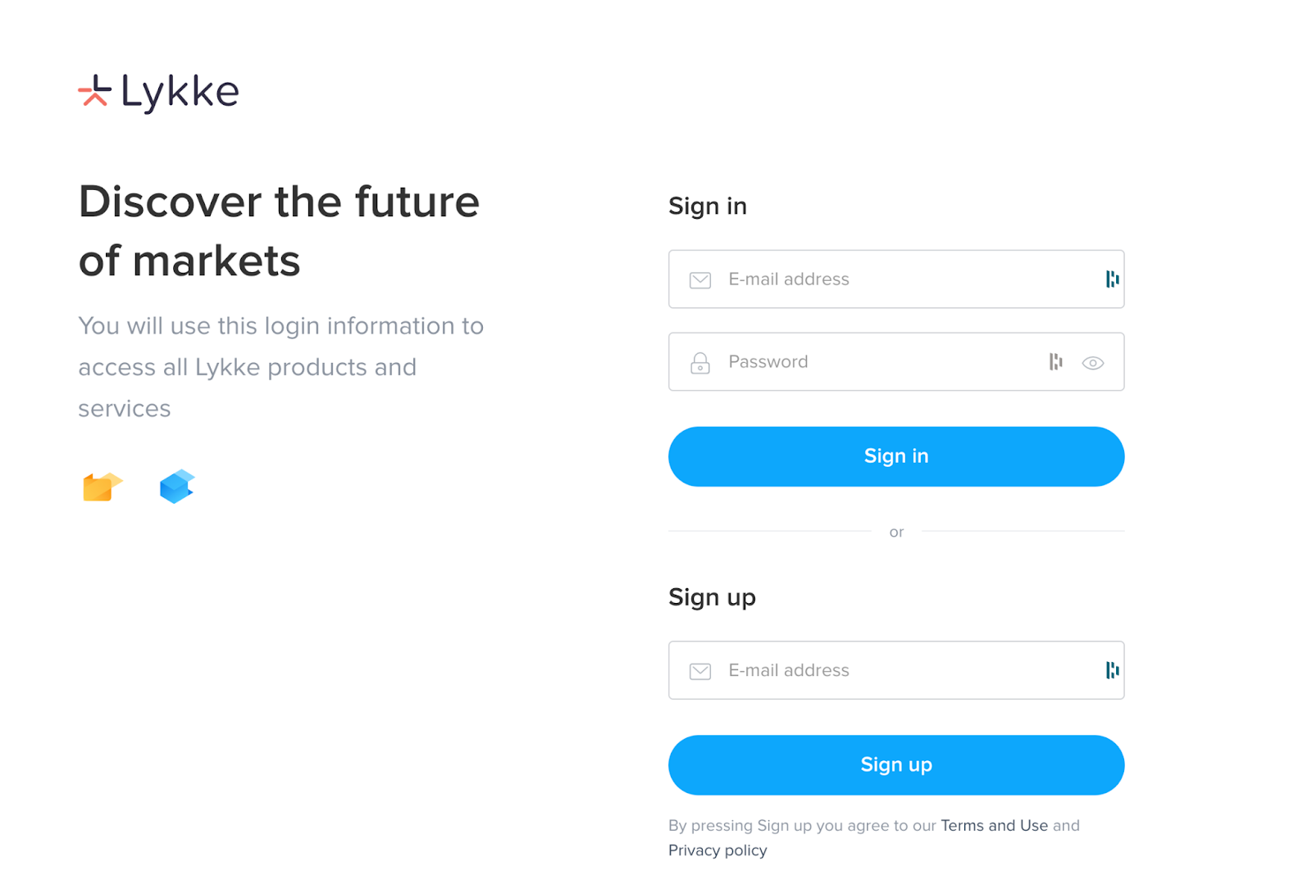Click the "Sign up" section heading

pos(712,597)
